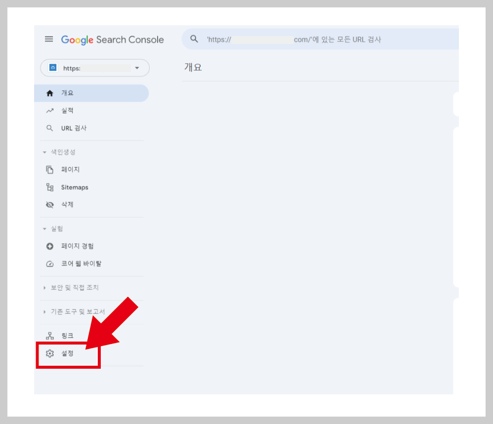The height and width of the screenshot is (424, 493).
Task: Click the property dropdown arrow
Action: click(x=137, y=68)
